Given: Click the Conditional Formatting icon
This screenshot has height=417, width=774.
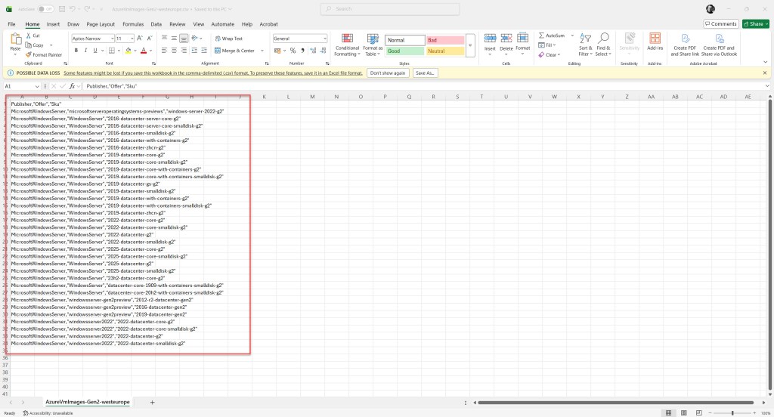Looking at the screenshot, I should [x=347, y=39].
